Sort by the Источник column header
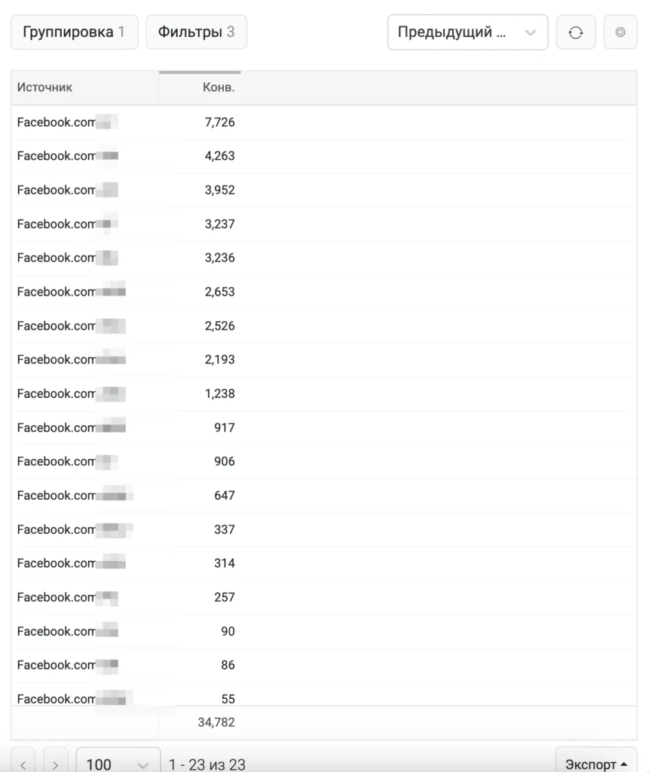The height and width of the screenshot is (772, 649). 84,87
